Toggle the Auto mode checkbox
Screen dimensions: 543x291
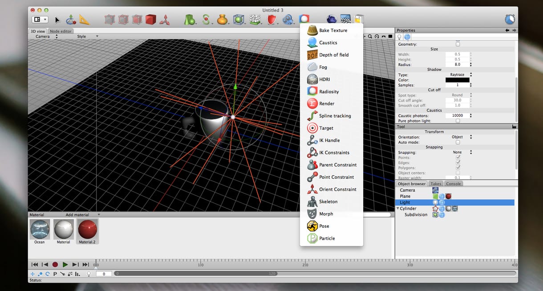[x=458, y=142]
